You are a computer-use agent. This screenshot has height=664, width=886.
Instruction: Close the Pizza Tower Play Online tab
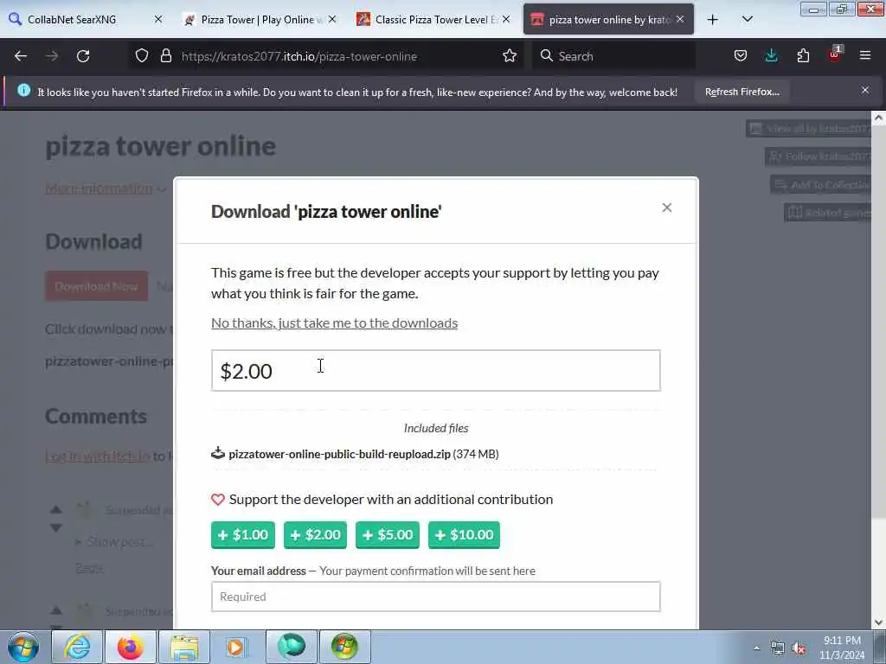(x=332, y=19)
